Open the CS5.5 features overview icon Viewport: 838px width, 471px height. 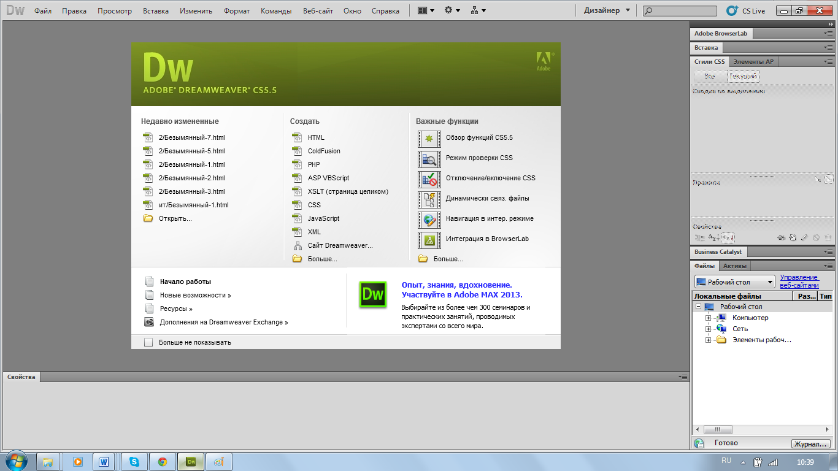pyautogui.click(x=429, y=138)
